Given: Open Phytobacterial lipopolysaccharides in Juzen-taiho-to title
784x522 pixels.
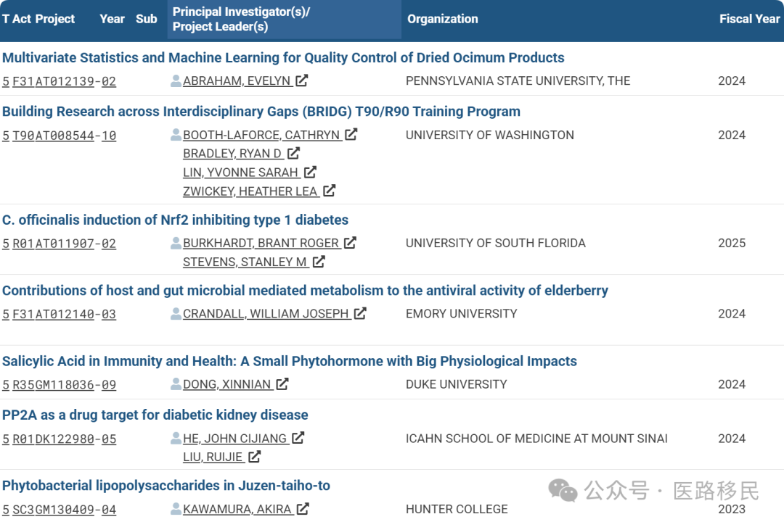Looking at the screenshot, I should [x=166, y=486].
